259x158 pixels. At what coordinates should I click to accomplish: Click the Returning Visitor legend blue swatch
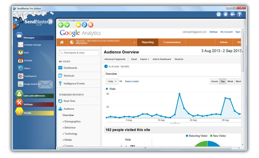tap(187, 136)
